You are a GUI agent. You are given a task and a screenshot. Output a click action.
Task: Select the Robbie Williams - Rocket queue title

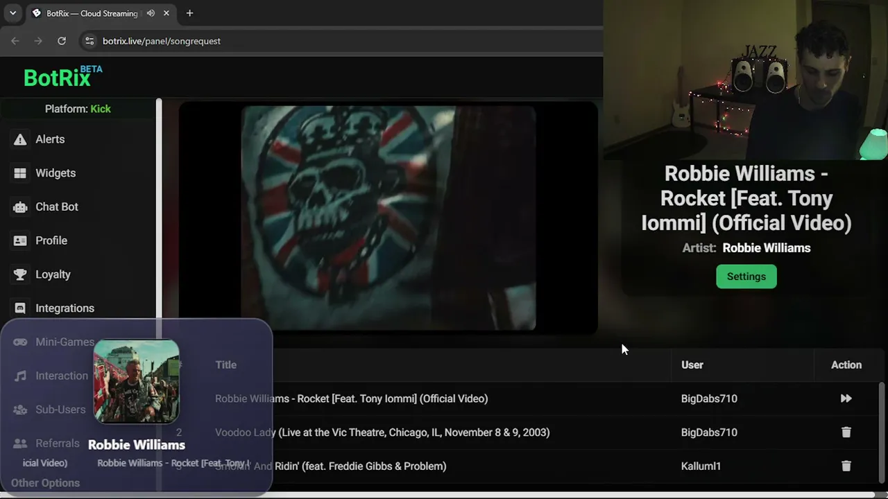click(351, 399)
